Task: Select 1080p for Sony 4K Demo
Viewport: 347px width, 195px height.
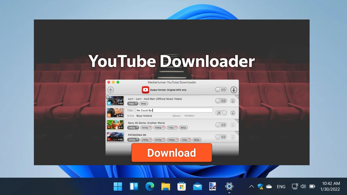Action: click(x=160, y=128)
